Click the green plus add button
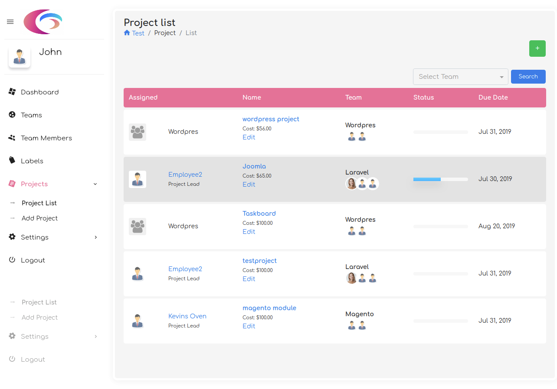 (x=537, y=49)
